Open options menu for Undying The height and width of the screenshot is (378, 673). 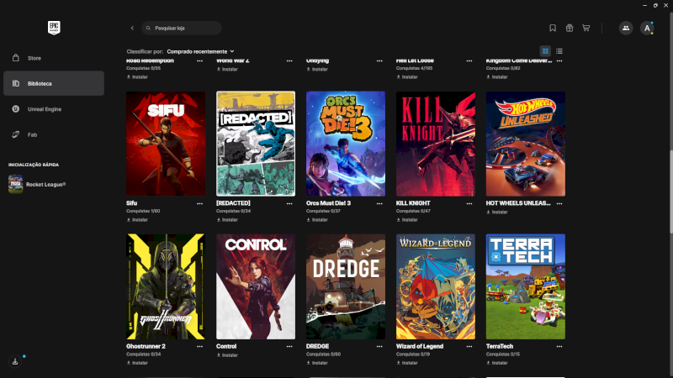point(379,60)
